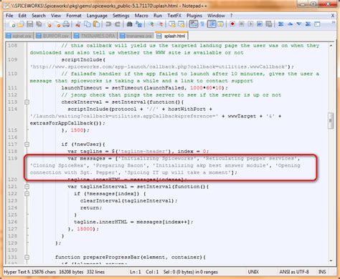Image resolution: width=340 pixels, height=279 pixels.
Task: Open the Settings menu
Action: pos(121,16)
